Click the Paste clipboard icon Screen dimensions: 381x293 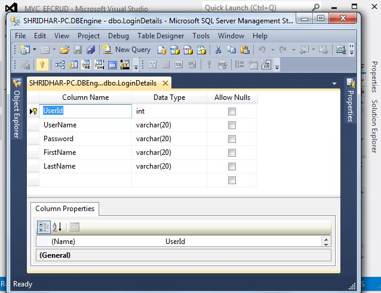click(x=245, y=50)
